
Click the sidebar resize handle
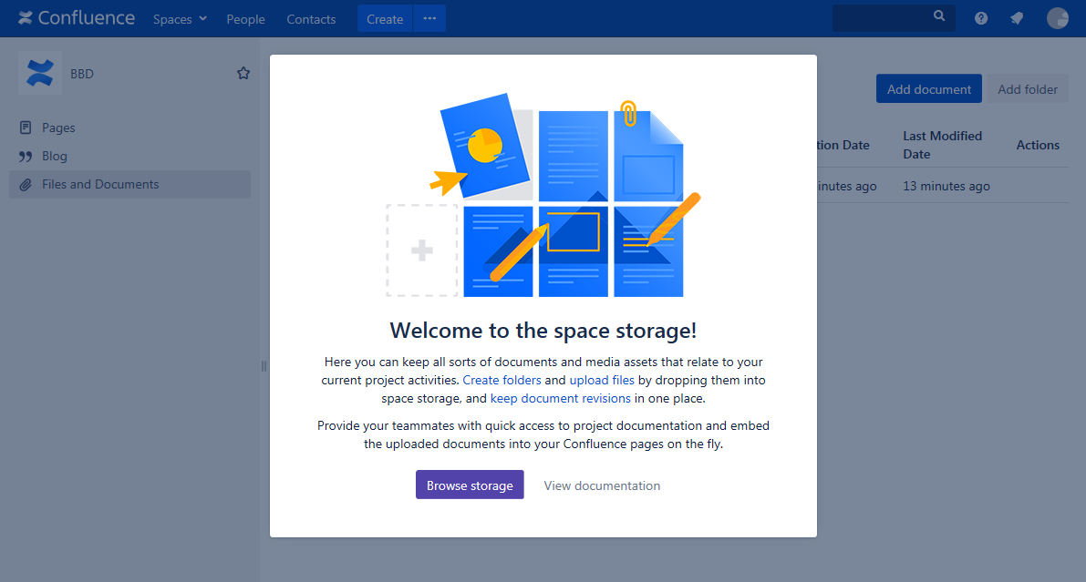tap(264, 365)
